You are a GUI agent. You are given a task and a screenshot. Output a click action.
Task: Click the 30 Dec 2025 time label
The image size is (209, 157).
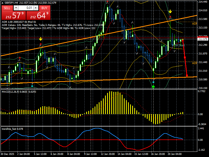click(7, 154)
